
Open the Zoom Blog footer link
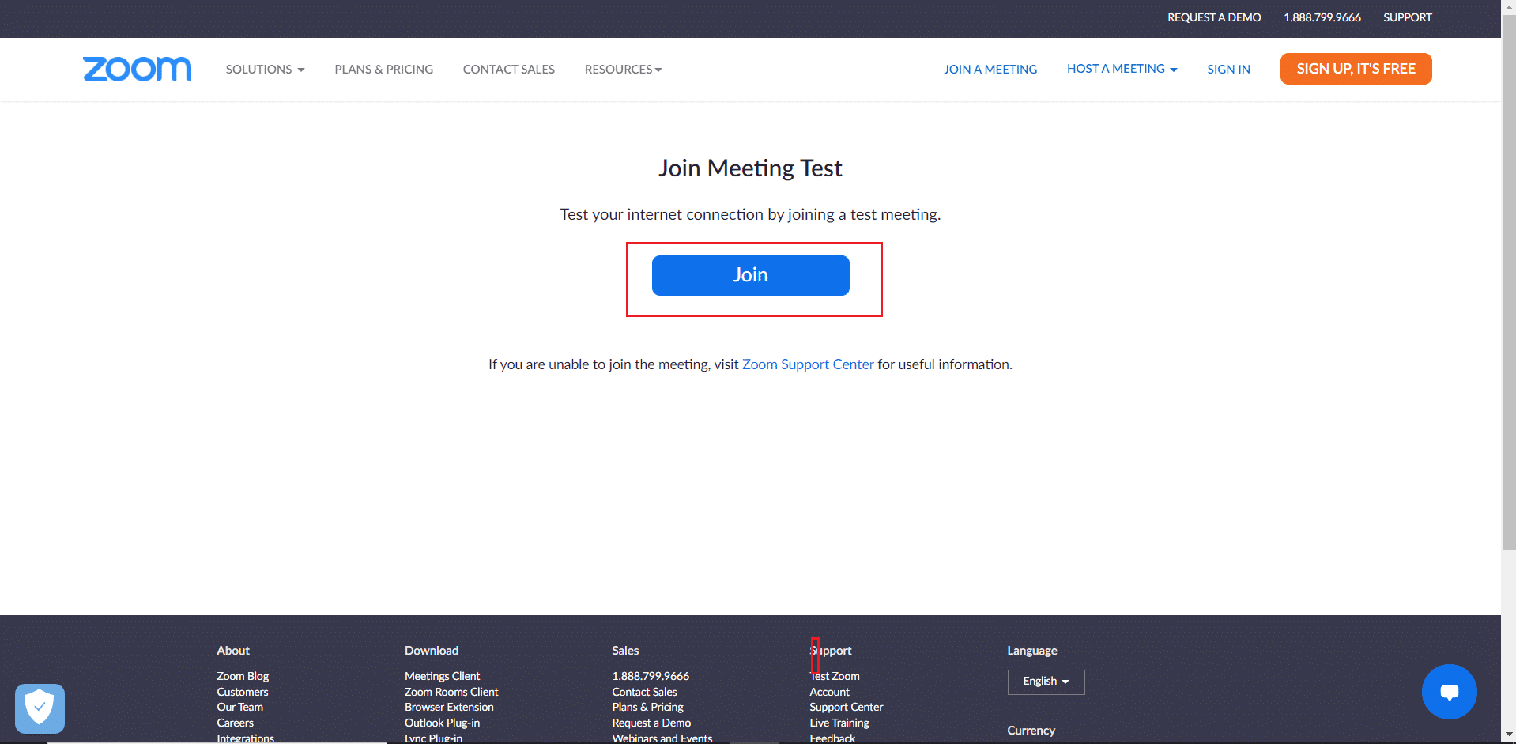242,676
